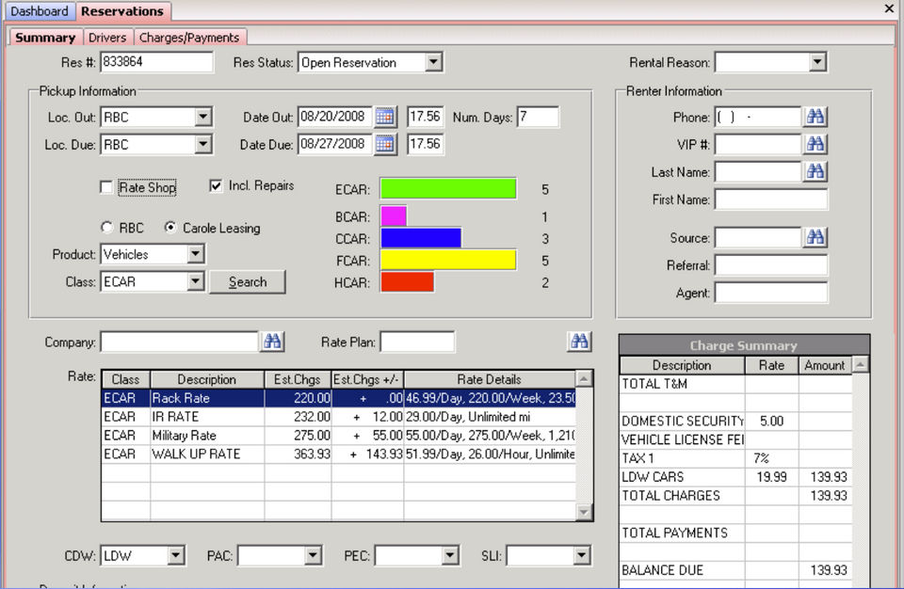Expand the Res Status dropdown

[432, 63]
